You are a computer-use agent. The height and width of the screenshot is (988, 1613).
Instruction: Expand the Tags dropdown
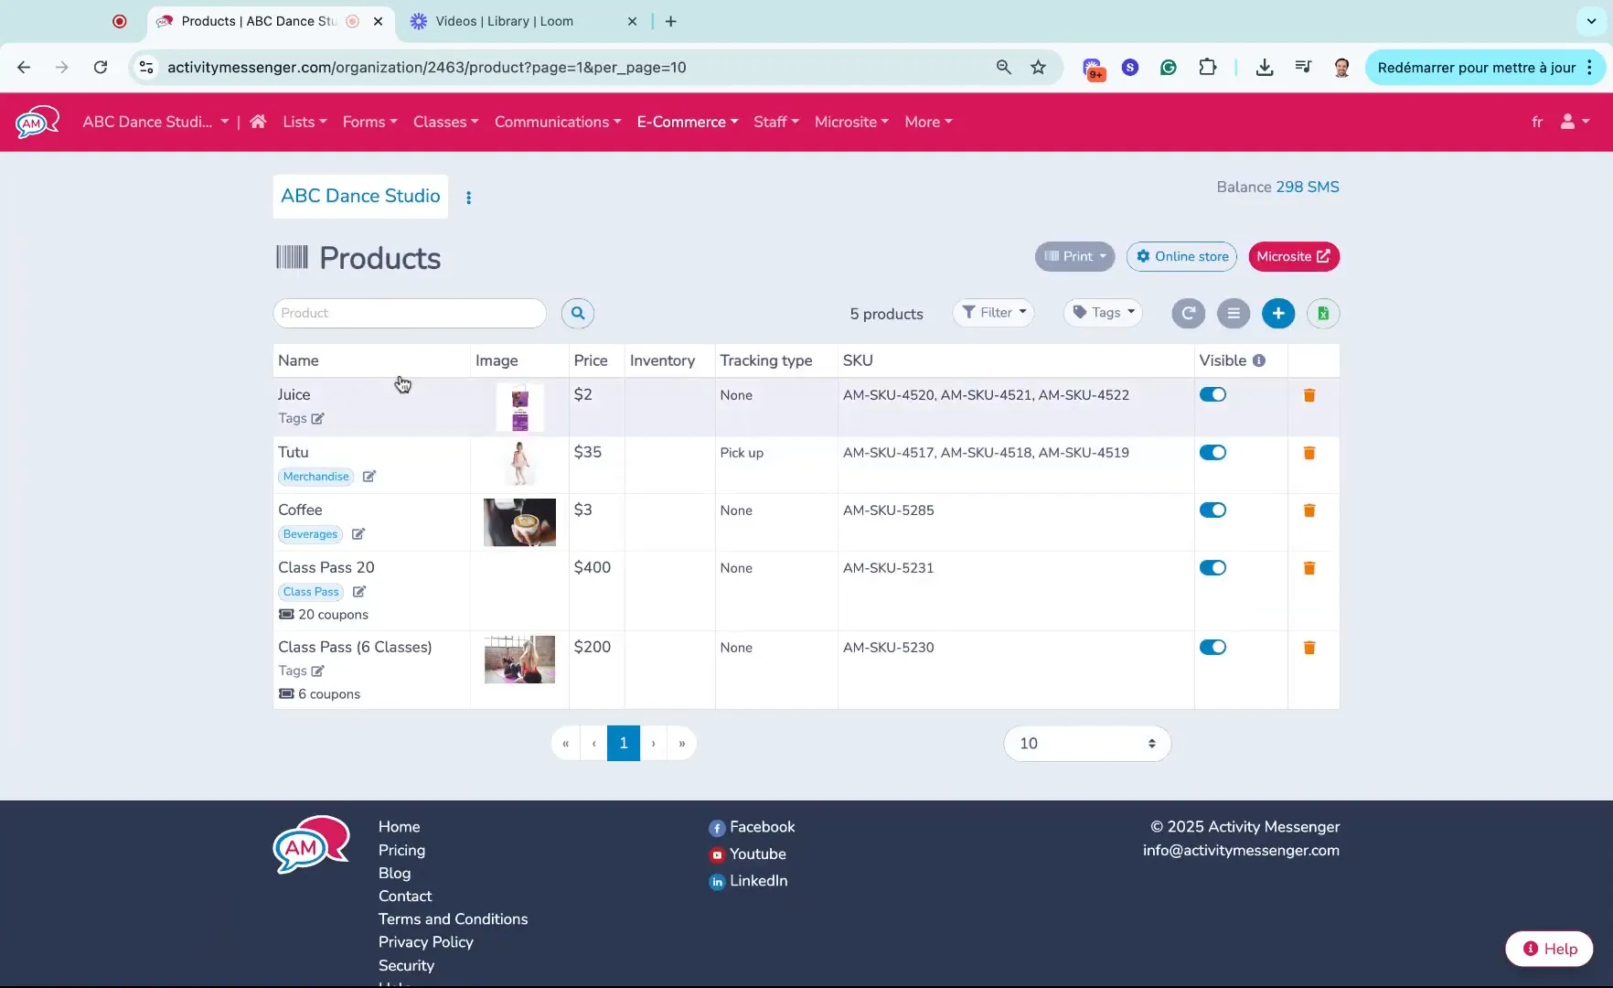(1103, 313)
